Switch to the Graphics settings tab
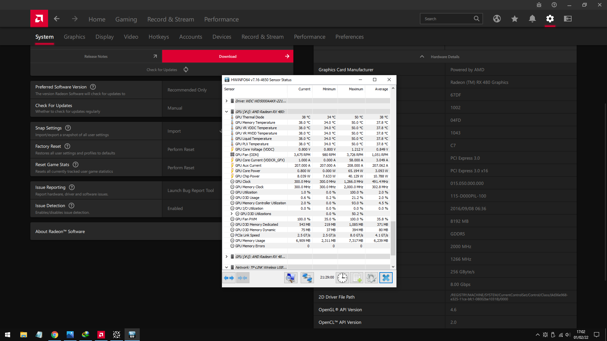The width and height of the screenshot is (607, 341). [74, 37]
